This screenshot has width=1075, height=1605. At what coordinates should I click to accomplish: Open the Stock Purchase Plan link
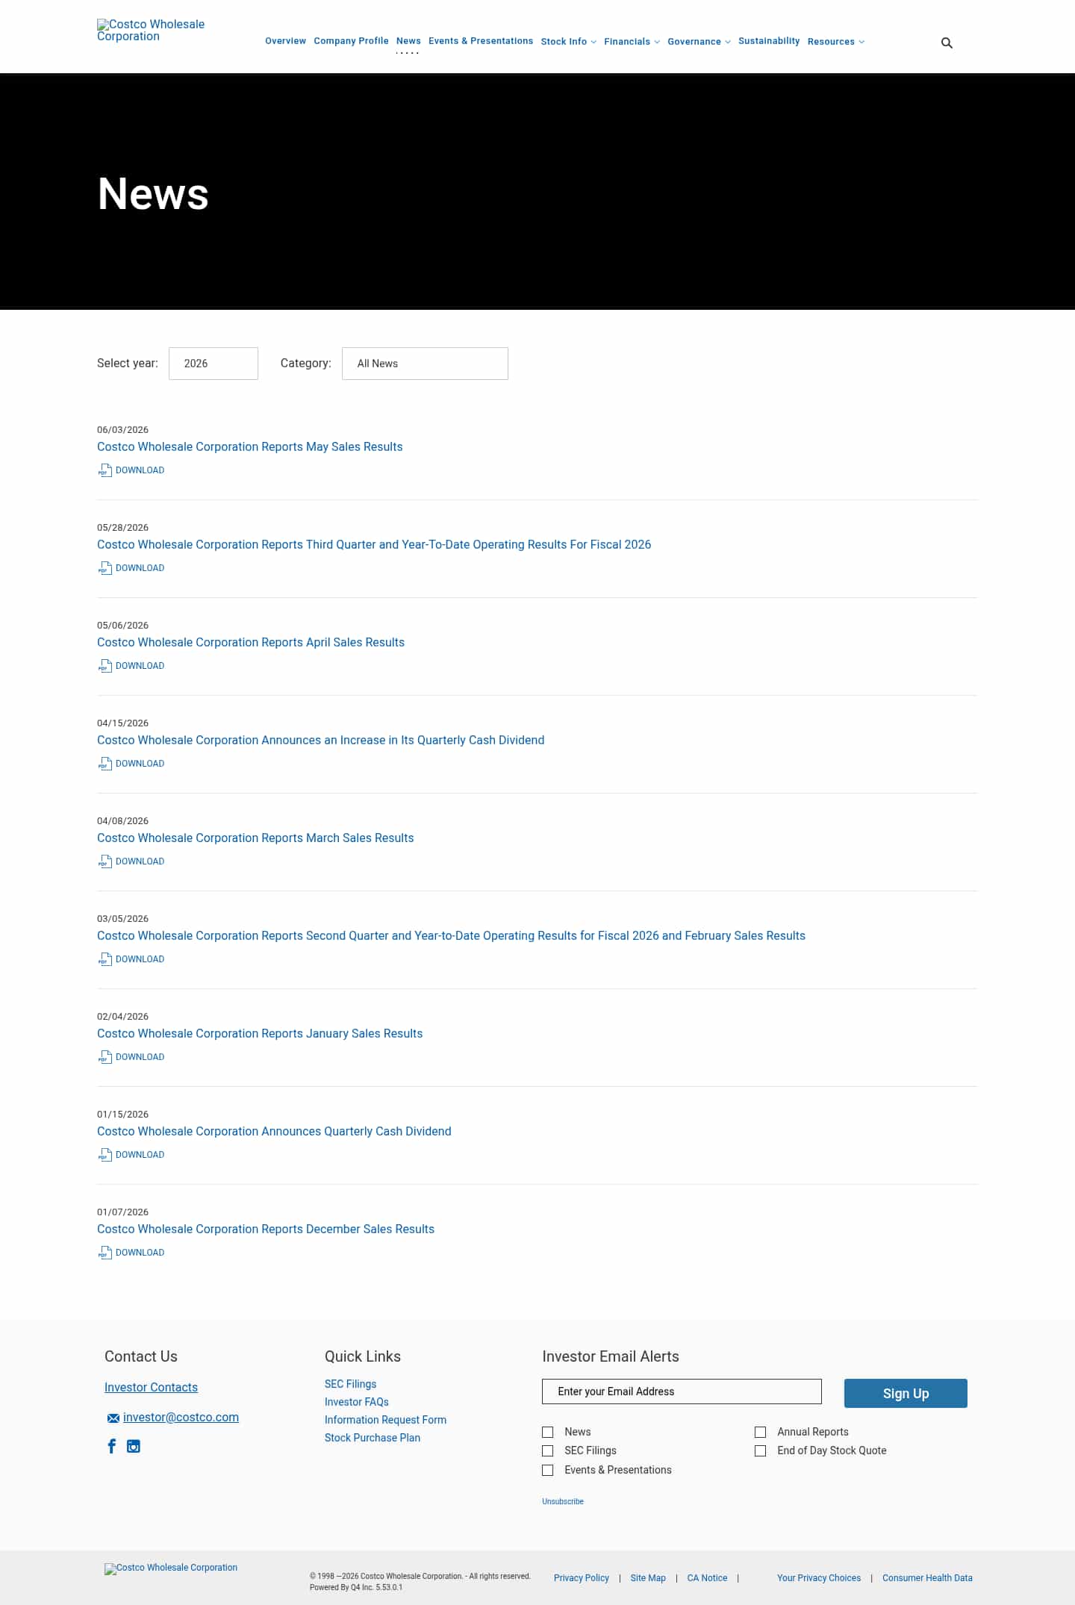tap(373, 1438)
